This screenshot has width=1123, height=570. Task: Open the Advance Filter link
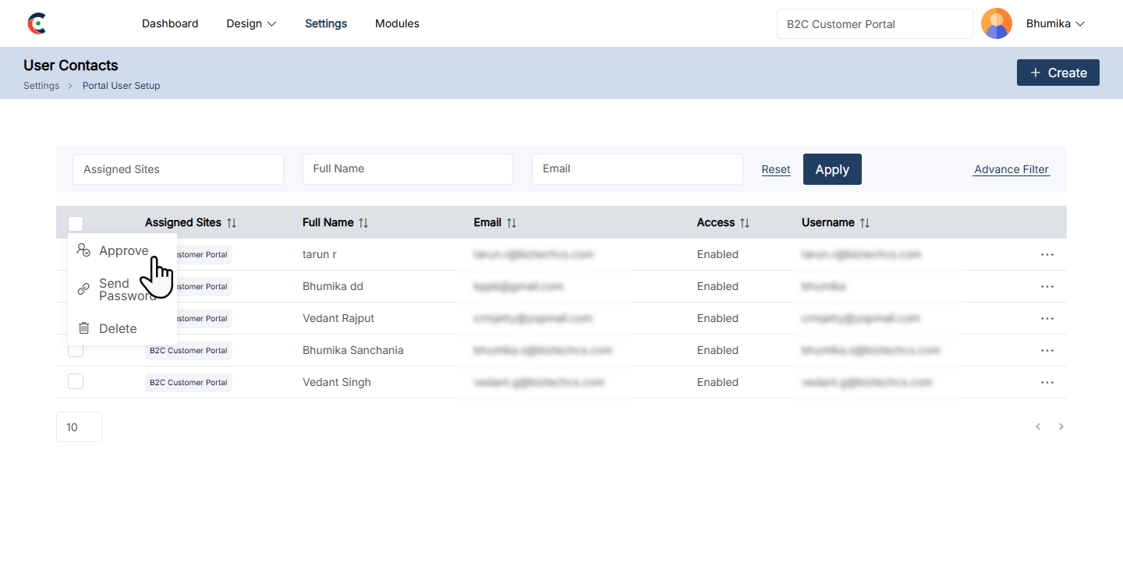pyautogui.click(x=1011, y=169)
